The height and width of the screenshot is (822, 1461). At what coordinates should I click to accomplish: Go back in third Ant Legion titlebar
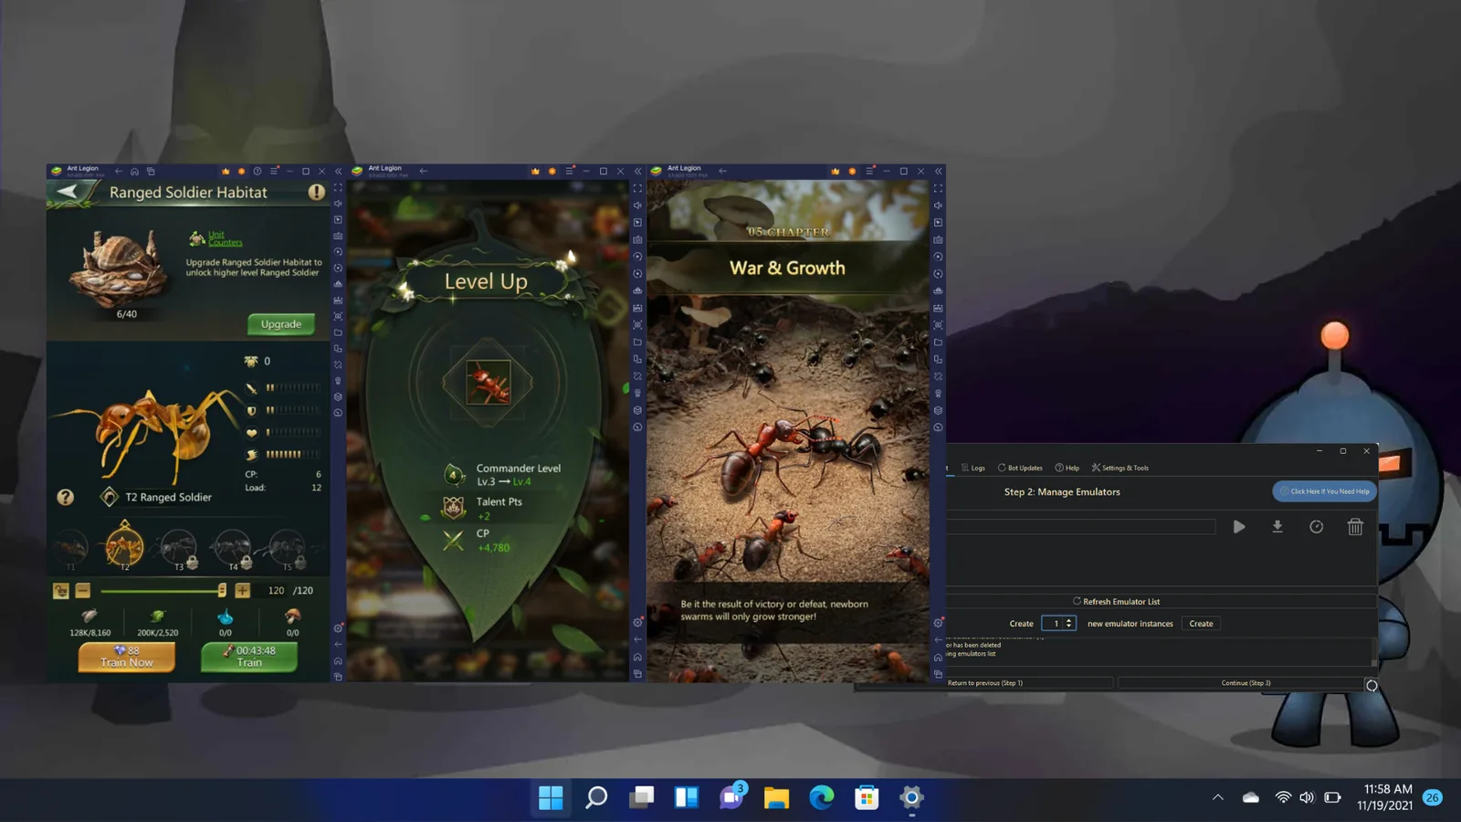(x=722, y=171)
